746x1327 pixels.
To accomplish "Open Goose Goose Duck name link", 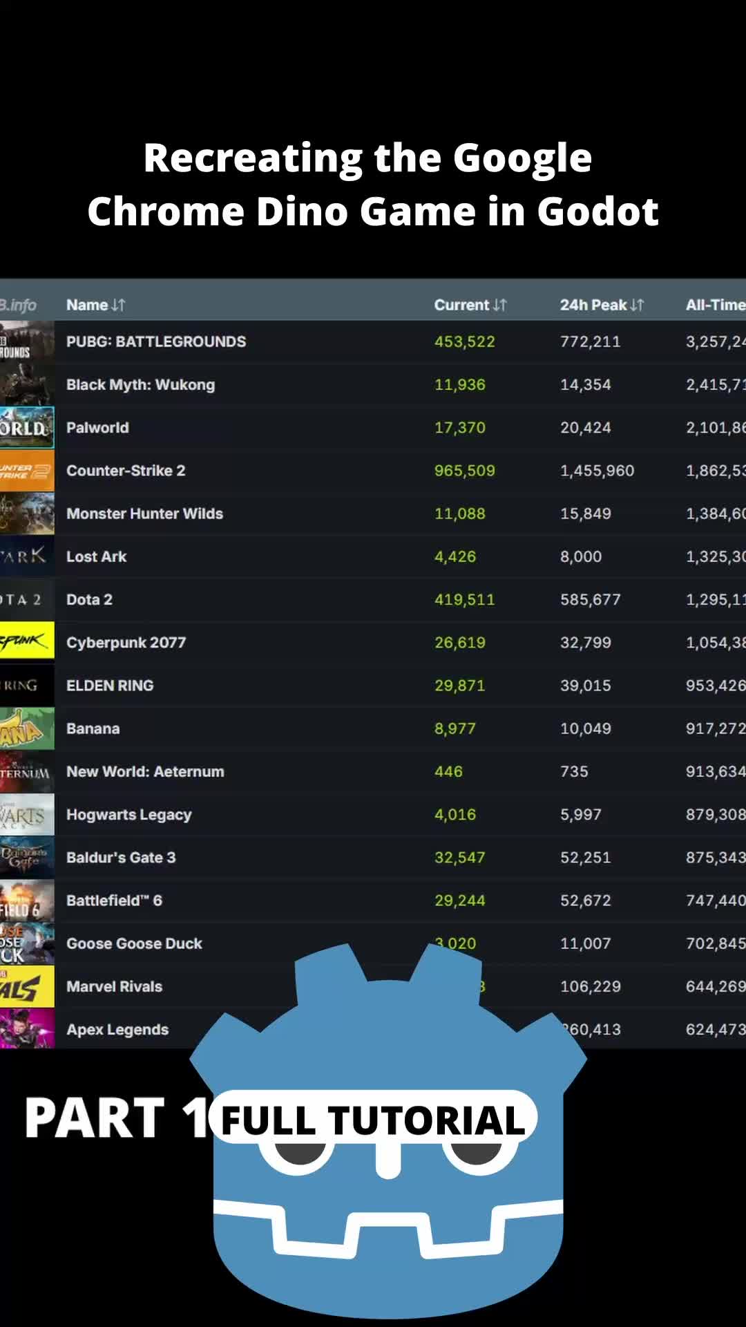I will [134, 943].
